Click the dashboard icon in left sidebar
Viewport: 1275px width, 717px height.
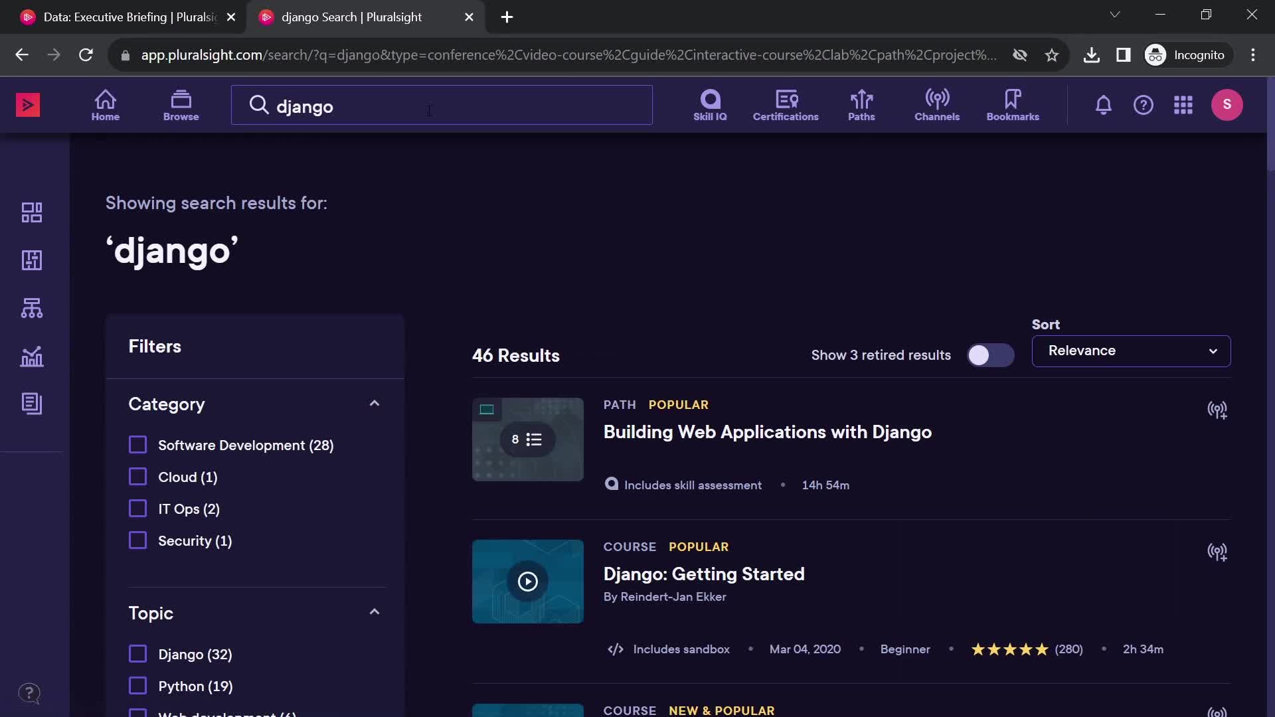[x=32, y=212]
